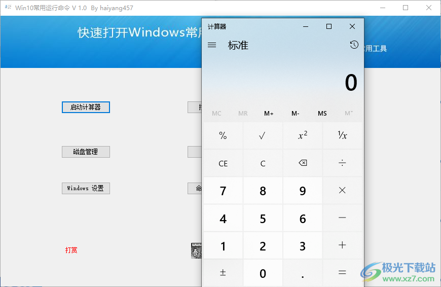Click the 标准 mode title
The height and width of the screenshot is (287, 441).
(x=238, y=45)
